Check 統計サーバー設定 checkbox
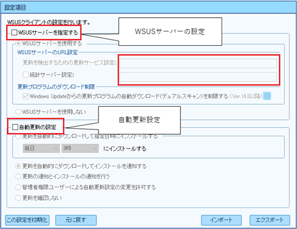 click(x=26, y=74)
